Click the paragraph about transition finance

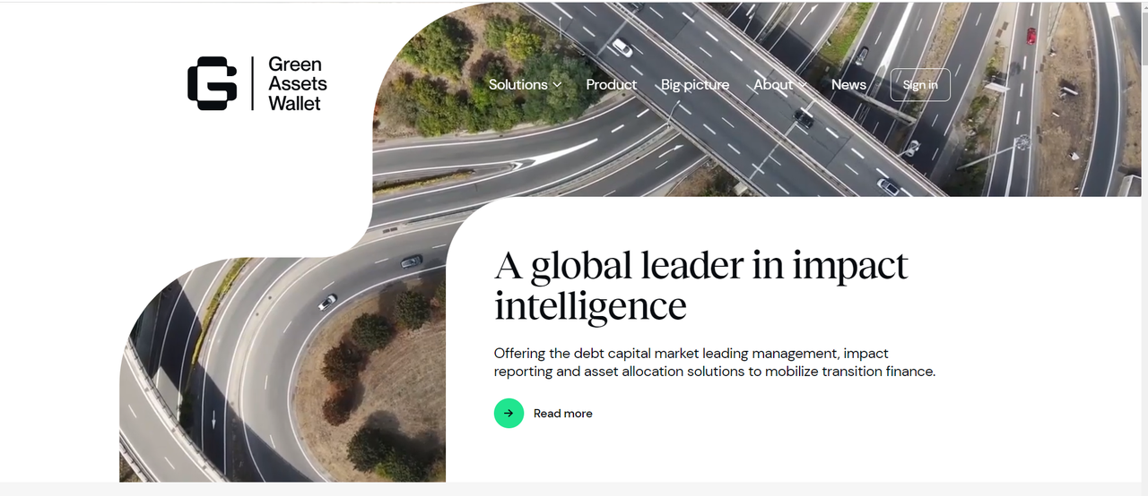715,362
